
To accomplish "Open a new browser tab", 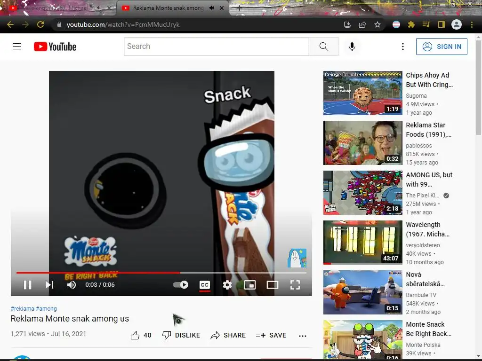I will click(x=240, y=8).
